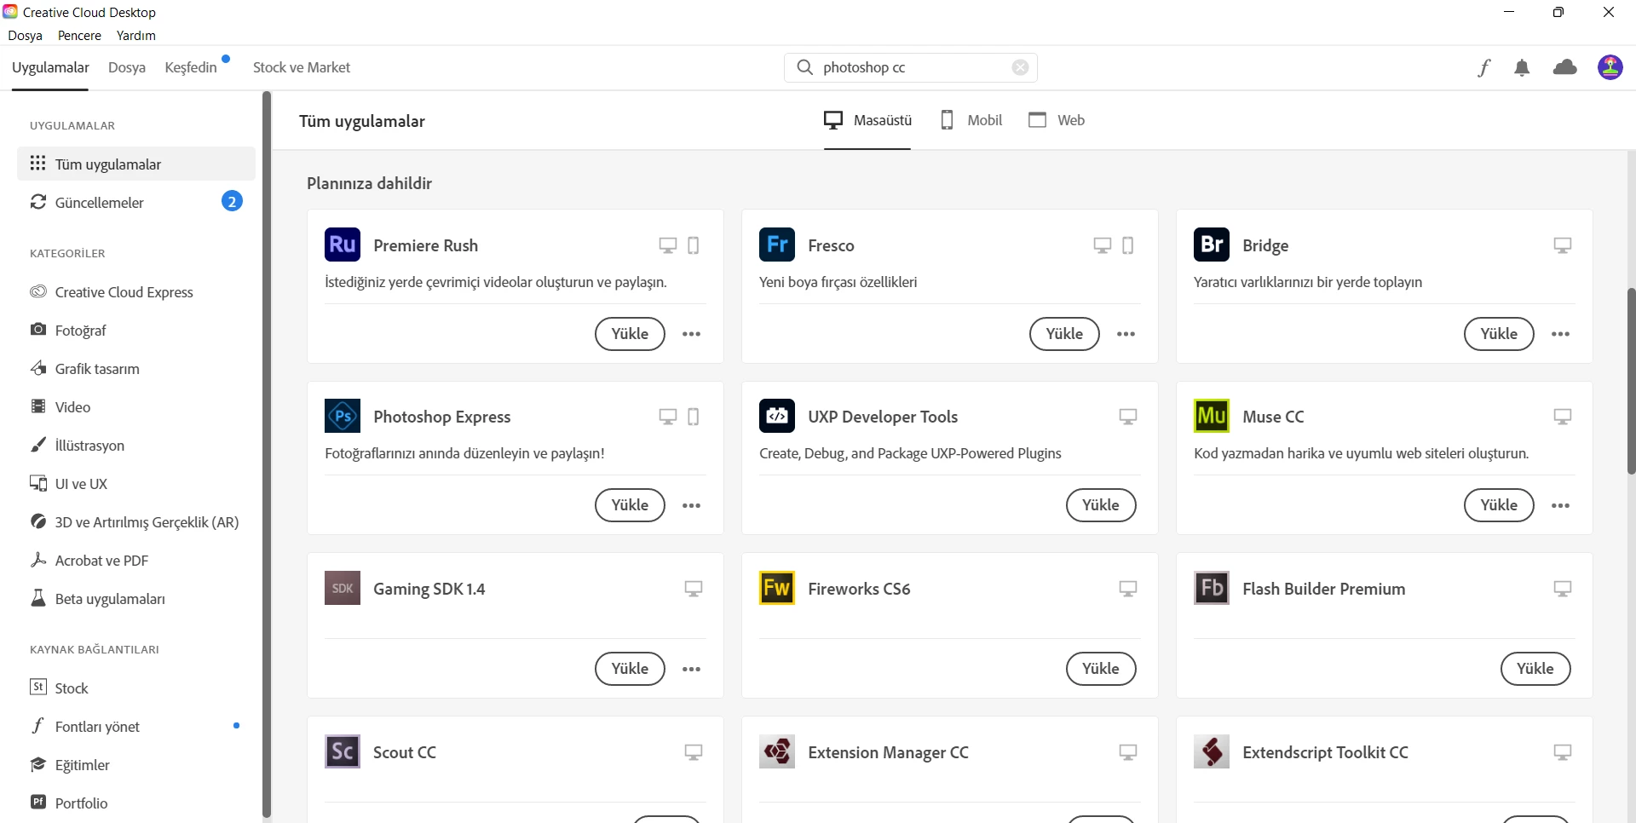This screenshot has height=823, width=1636.
Task: Click the search magnifier icon
Action: 804,67
